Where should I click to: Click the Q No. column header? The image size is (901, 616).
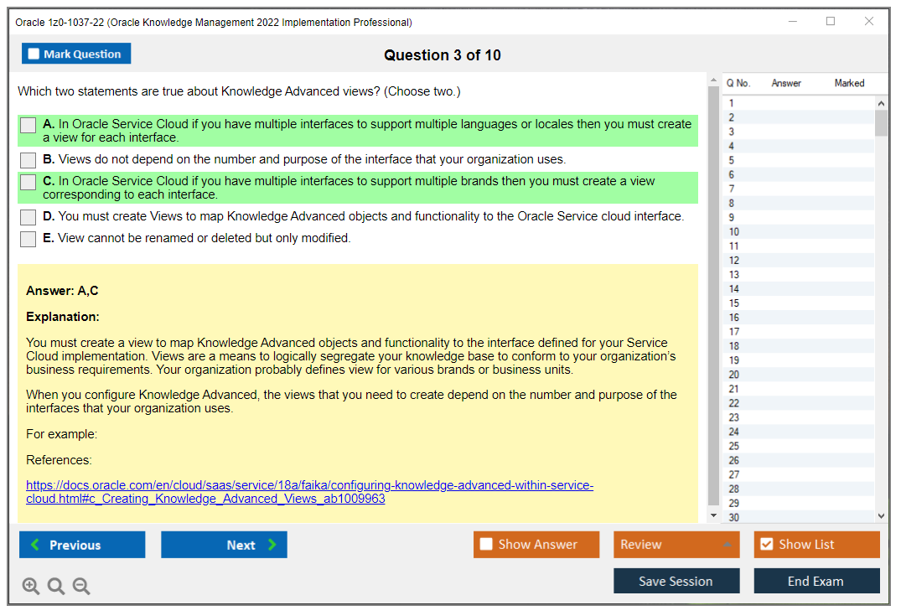[x=738, y=83]
